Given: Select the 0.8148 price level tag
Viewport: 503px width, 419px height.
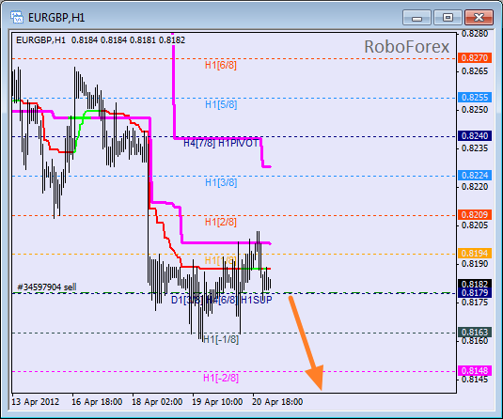Looking at the screenshot, I should [x=475, y=371].
